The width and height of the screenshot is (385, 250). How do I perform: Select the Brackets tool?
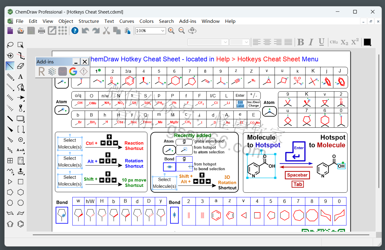tap(20, 129)
